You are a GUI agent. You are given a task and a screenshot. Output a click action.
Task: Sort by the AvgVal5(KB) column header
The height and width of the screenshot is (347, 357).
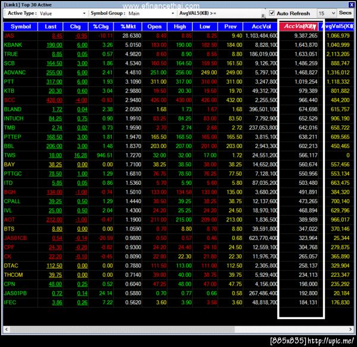click(x=337, y=27)
